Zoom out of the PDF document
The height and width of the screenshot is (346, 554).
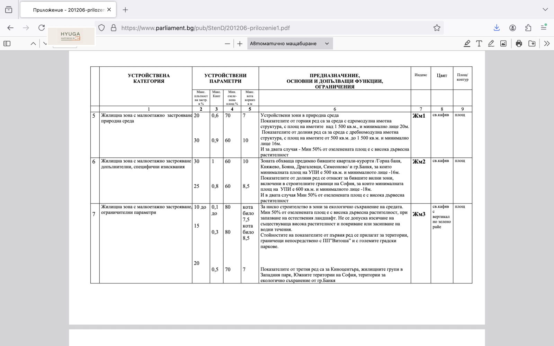tap(227, 44)
